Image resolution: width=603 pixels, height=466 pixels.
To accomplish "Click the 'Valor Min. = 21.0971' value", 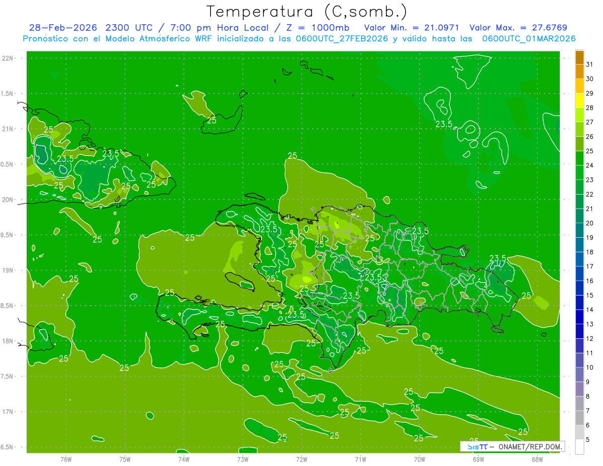I will 412,28.
